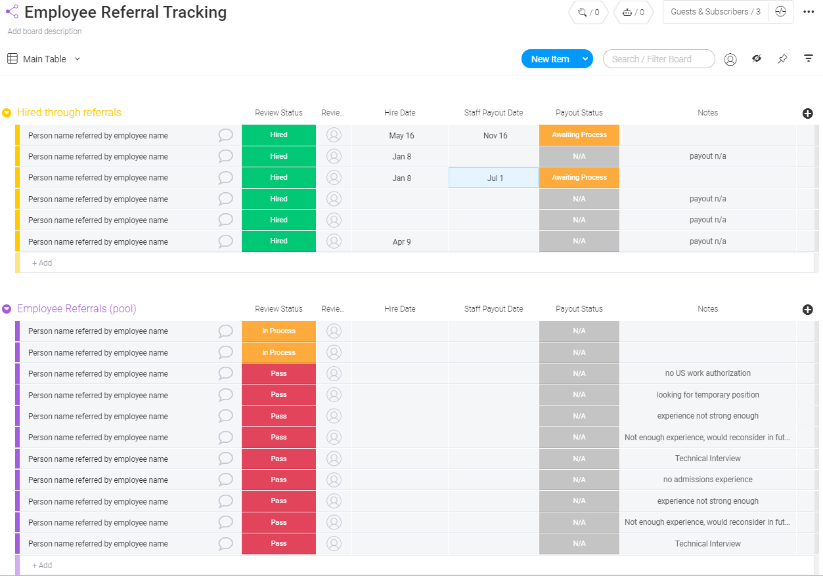Click the Search / Filter Board field

659,59
